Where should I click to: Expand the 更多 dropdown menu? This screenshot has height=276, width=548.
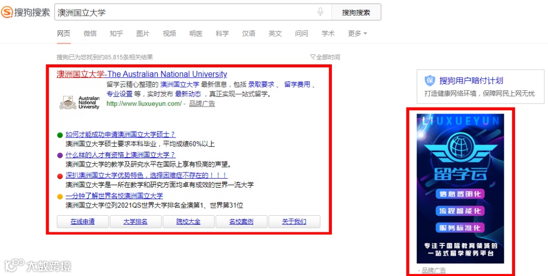pyautogui.click(x=358, y=33)
